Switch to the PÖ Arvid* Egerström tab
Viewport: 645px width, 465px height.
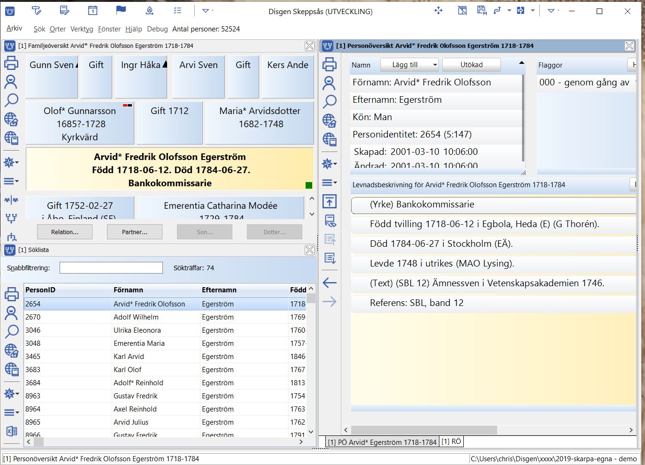tap(382, 442)
